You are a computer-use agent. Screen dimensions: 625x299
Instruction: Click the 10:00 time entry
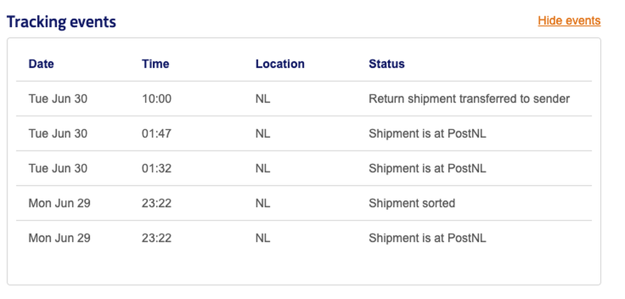pyautogui.click(x=156, y=99)
